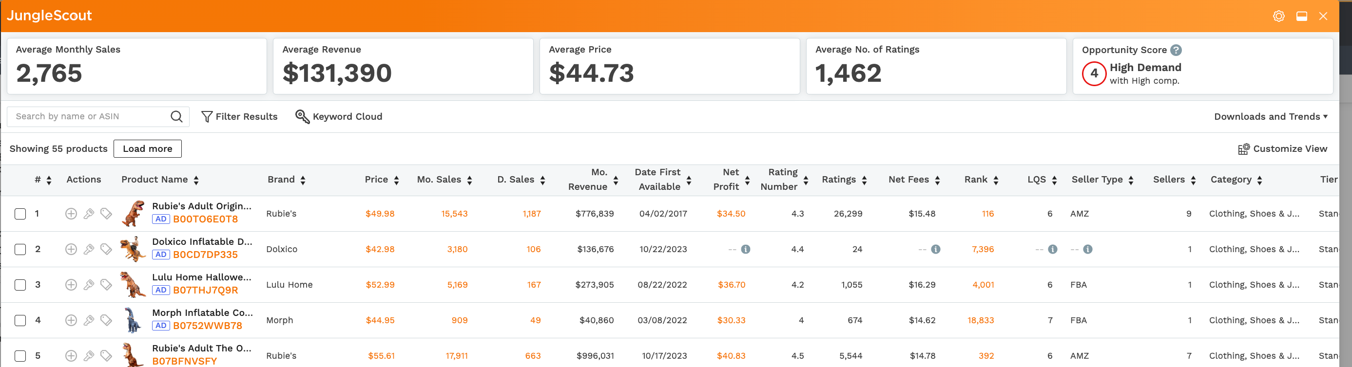
Task: Click Net Profit info icon in Dolxico row
Action: coord(745,249)
